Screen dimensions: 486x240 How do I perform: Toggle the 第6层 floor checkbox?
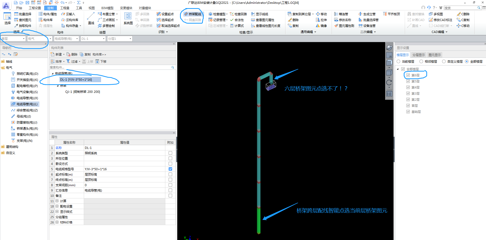[408, 75]
